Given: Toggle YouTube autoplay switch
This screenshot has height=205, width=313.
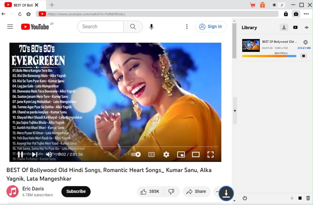Looking at the screenshot, I should pyautogui.click(x=136, y=154).
